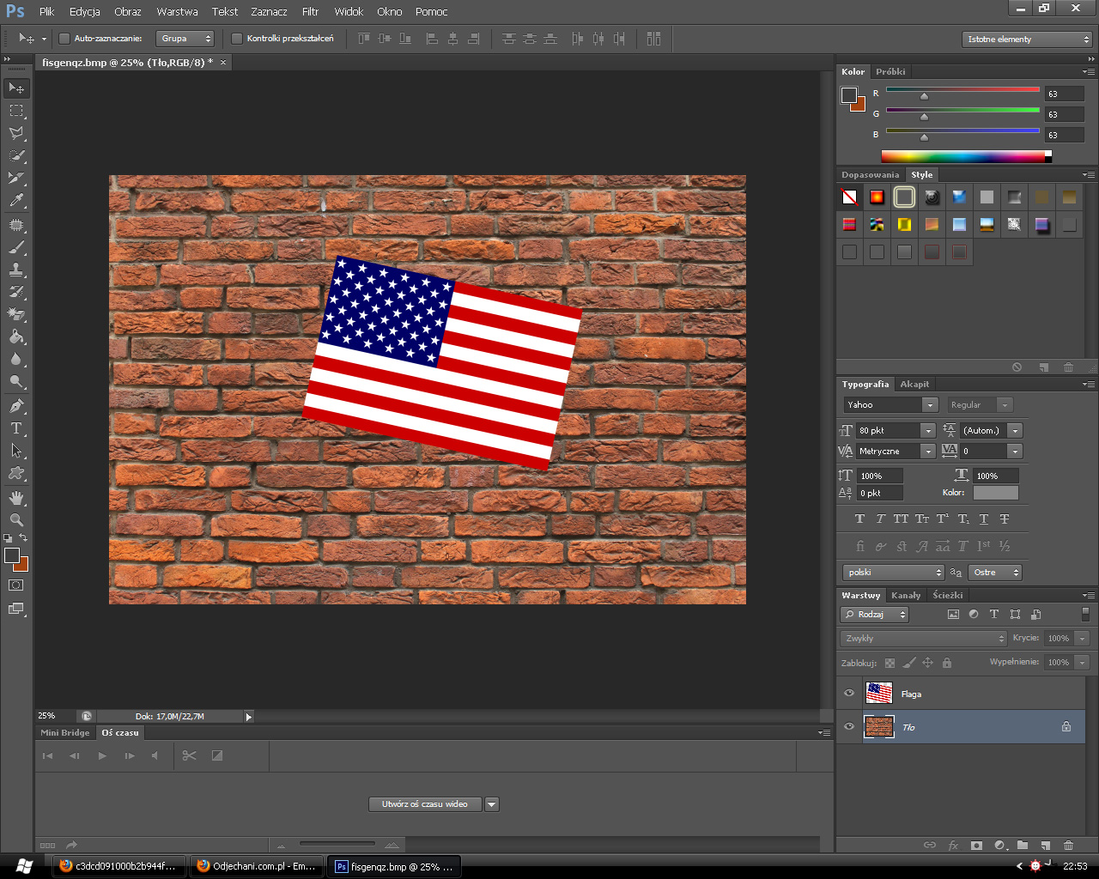Open the Plik menu
This screenshot has width=1099, height=879.
(46, 11)
